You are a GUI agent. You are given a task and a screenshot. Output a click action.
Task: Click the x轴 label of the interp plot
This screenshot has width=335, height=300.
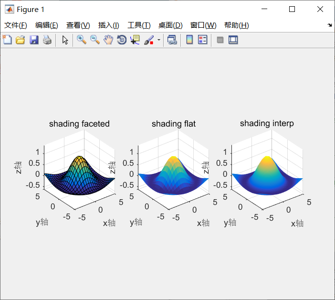[x=297, y=224]
